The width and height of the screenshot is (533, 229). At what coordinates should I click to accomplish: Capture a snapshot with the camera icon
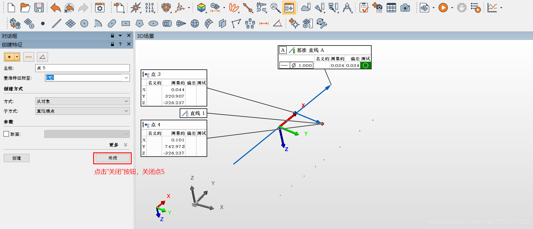[x=405, y=7]
